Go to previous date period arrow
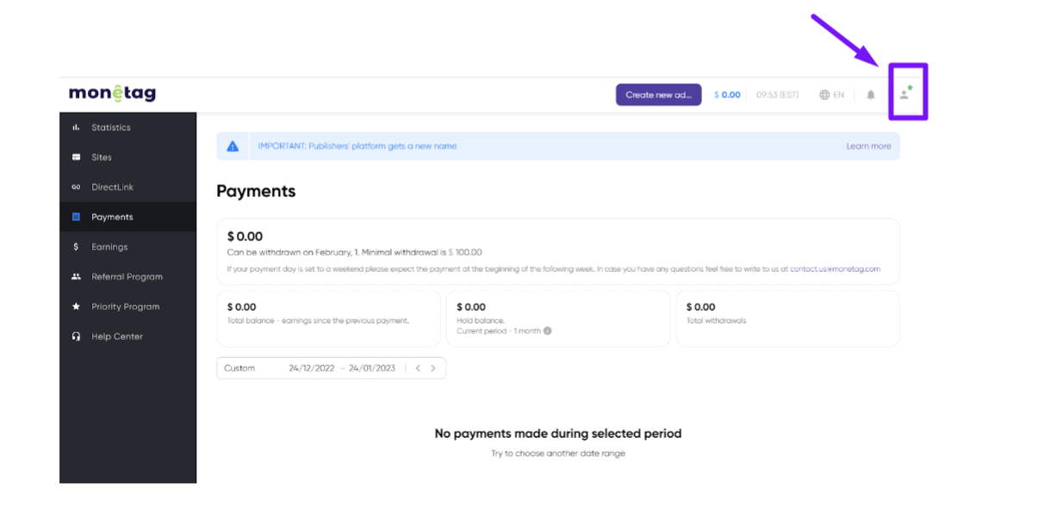Image resolution: width=1063 pixels, height=511 pixels. 418,368
